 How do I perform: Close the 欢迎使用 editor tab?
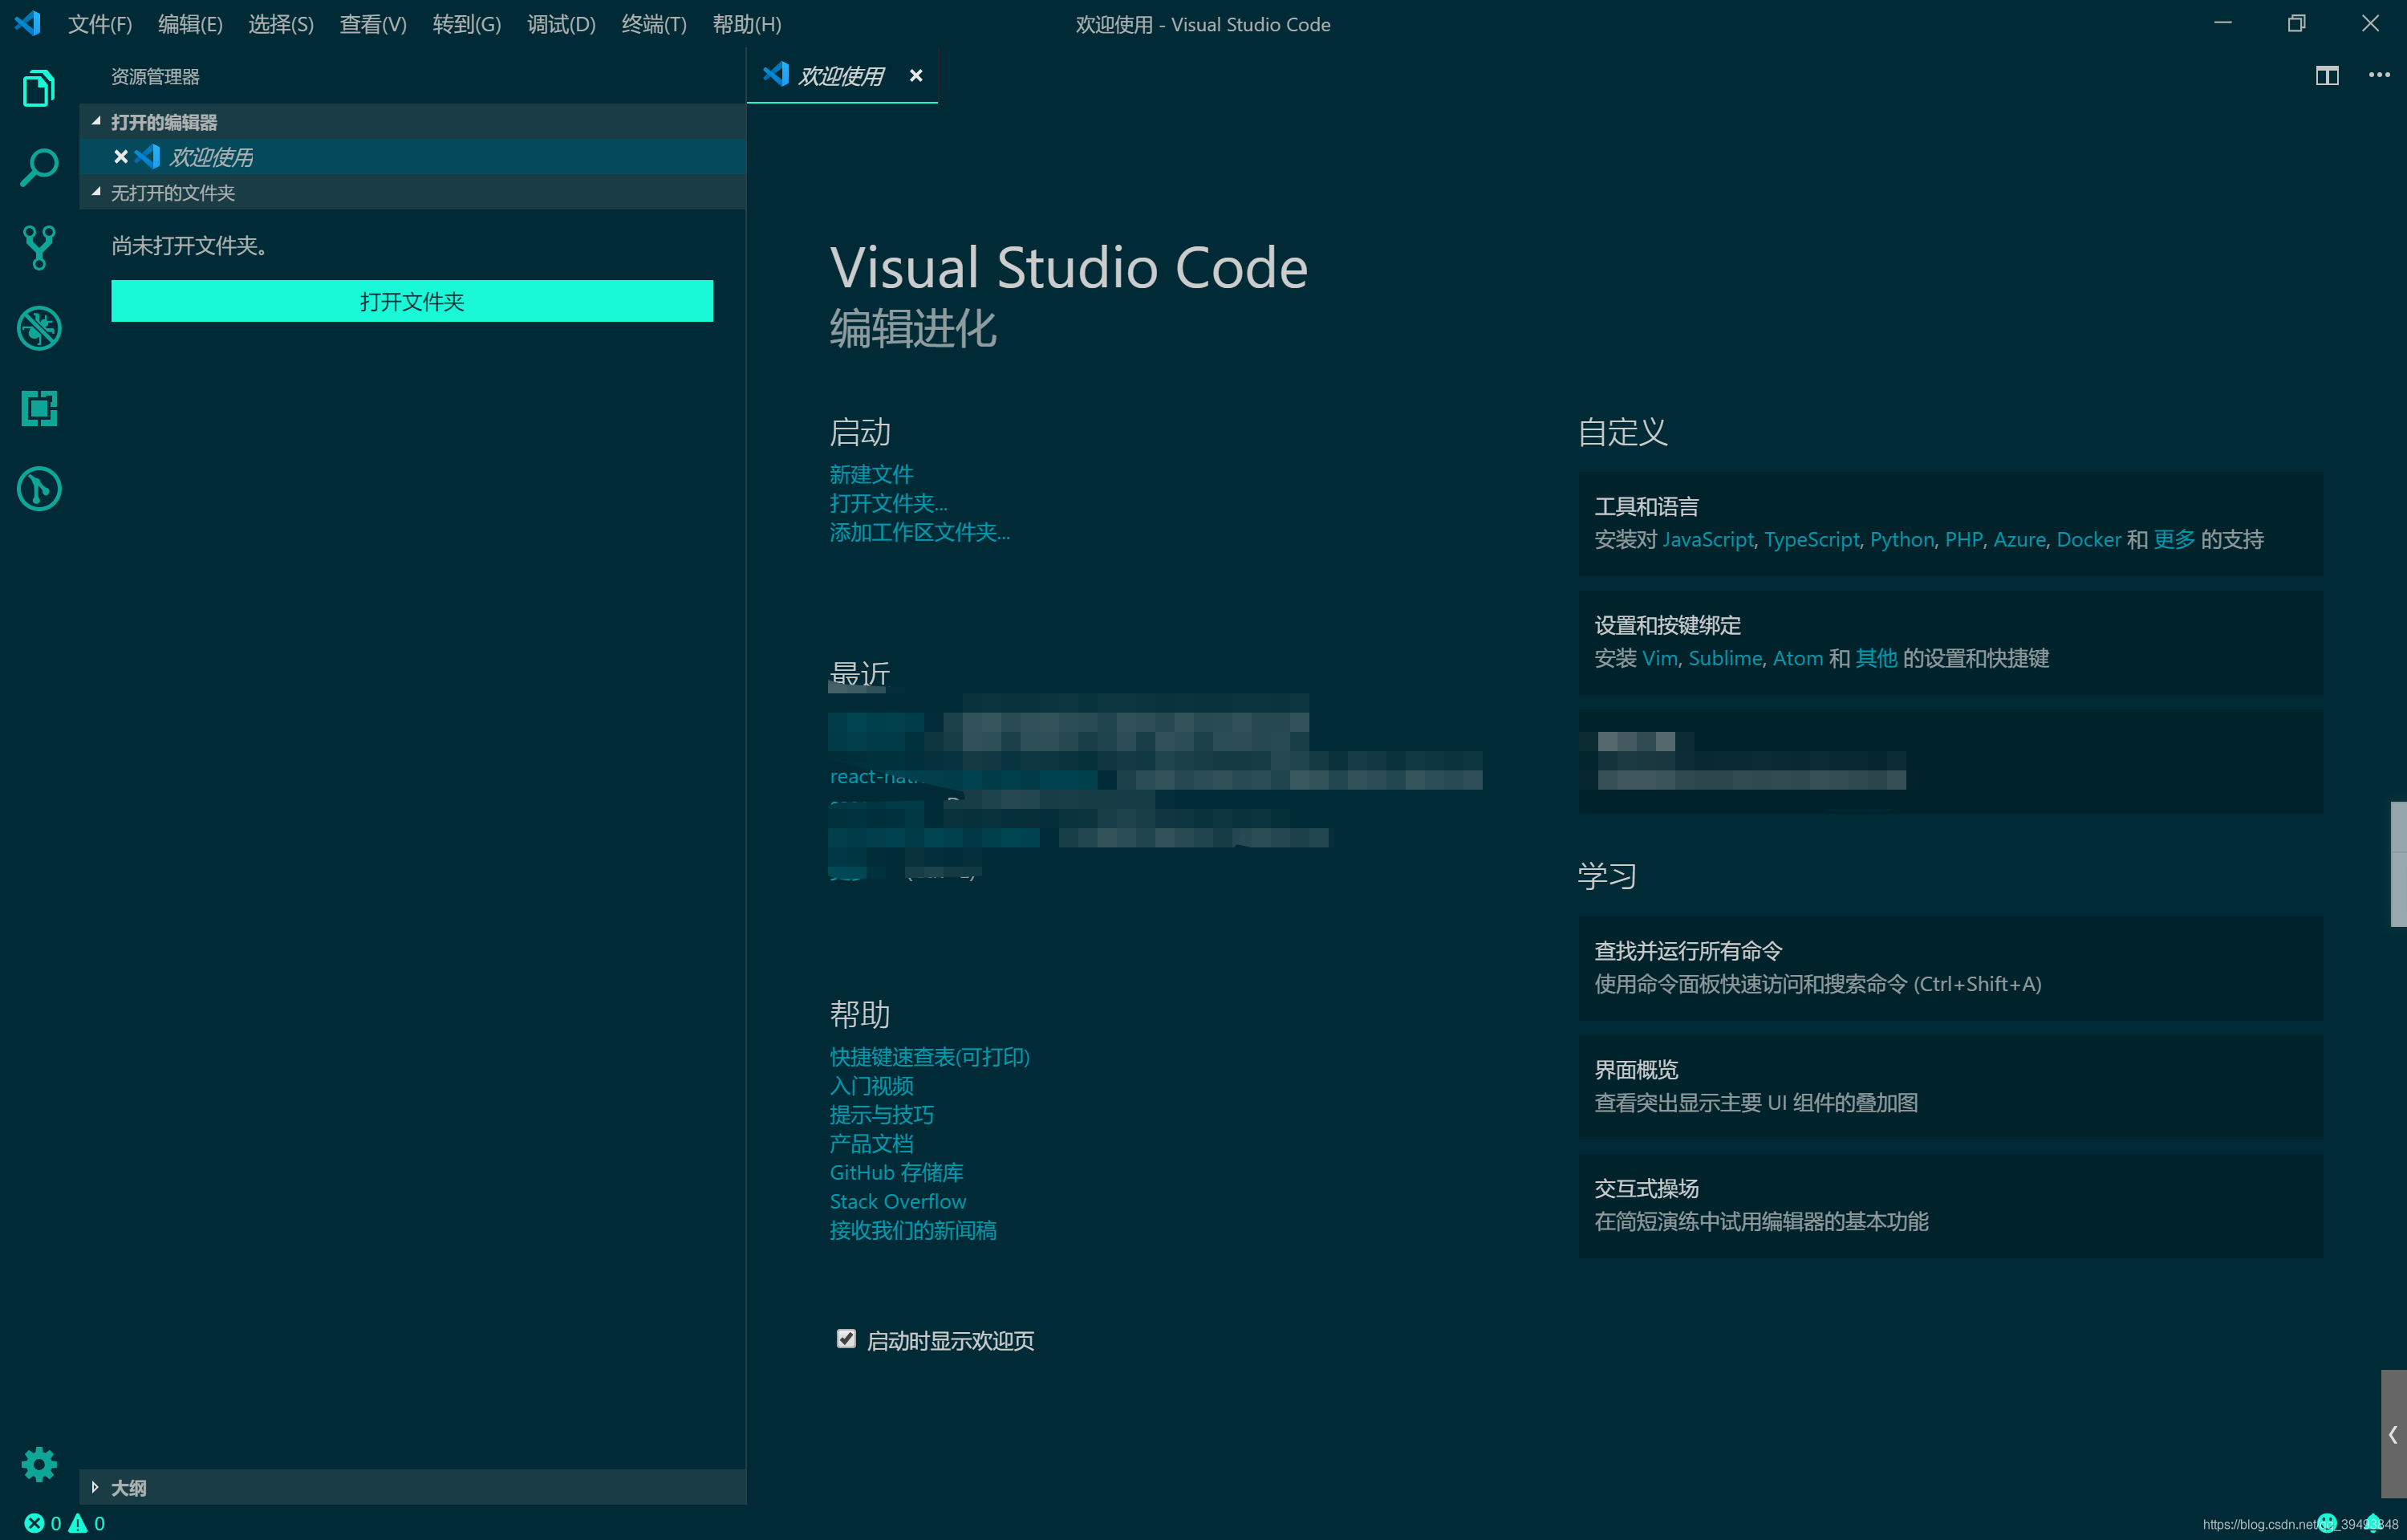(x=915, y=75)
